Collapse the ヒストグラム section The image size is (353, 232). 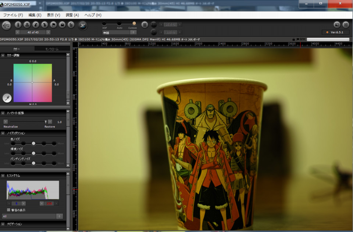click(3, 176)
